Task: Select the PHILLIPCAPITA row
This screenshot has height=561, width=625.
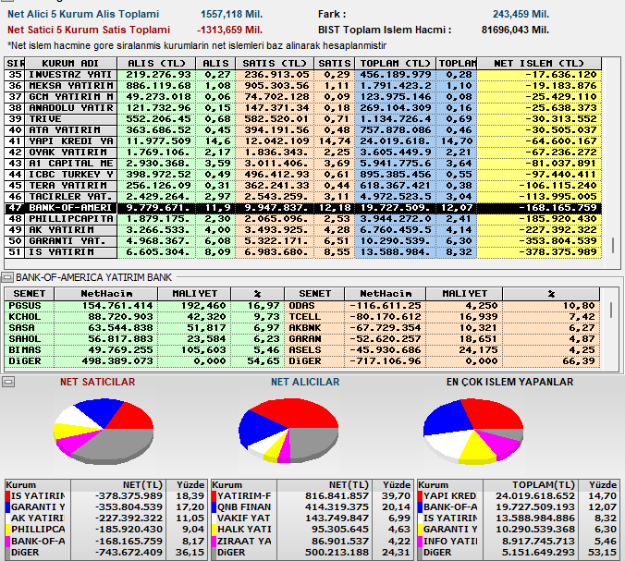Action: point(303,219)
